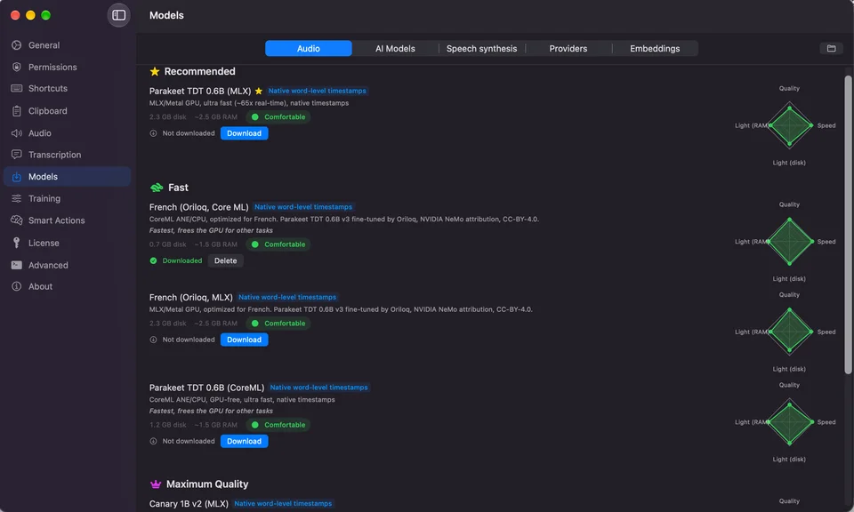Viewport: 854px width, 512px height.
Task: Click the Training sliders icon
Action: pos(16,198)
